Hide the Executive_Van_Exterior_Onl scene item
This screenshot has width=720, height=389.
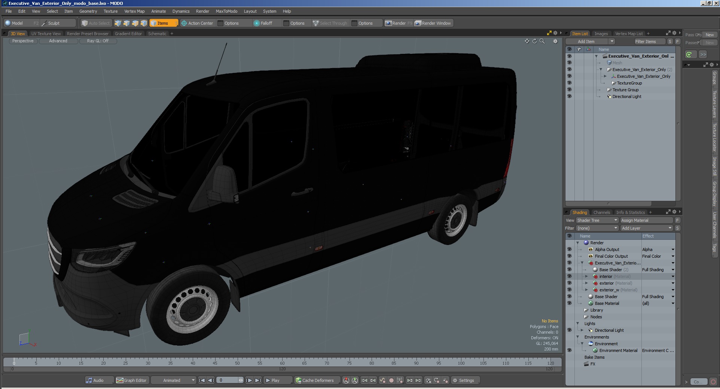click(x=569, y=56)
